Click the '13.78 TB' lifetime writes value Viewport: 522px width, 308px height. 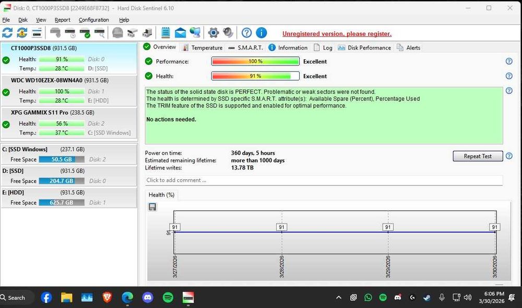click(x=242, y=167)
